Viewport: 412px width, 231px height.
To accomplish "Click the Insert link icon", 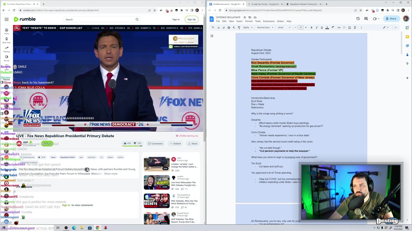I will (339, 28).
